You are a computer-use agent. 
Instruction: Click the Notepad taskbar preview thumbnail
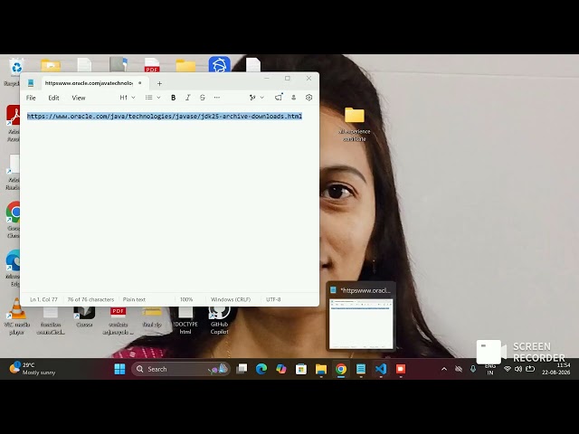(361, 324)
